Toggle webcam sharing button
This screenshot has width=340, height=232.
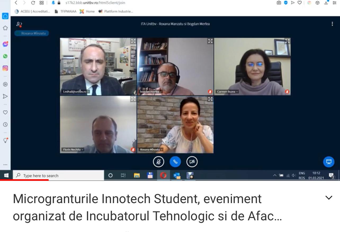(x=192, y=162)
